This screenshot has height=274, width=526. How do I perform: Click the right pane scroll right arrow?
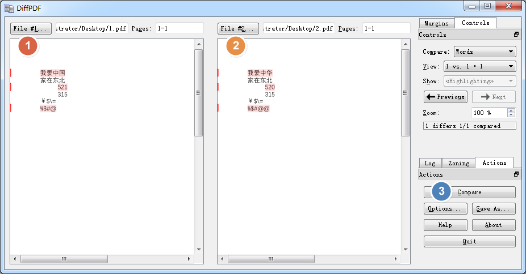pos(396,259)
